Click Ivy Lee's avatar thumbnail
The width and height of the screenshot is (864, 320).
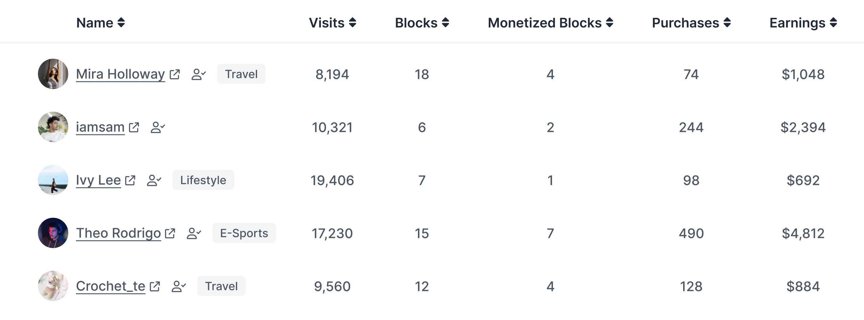pyautogui.click(x=53, y=180)
